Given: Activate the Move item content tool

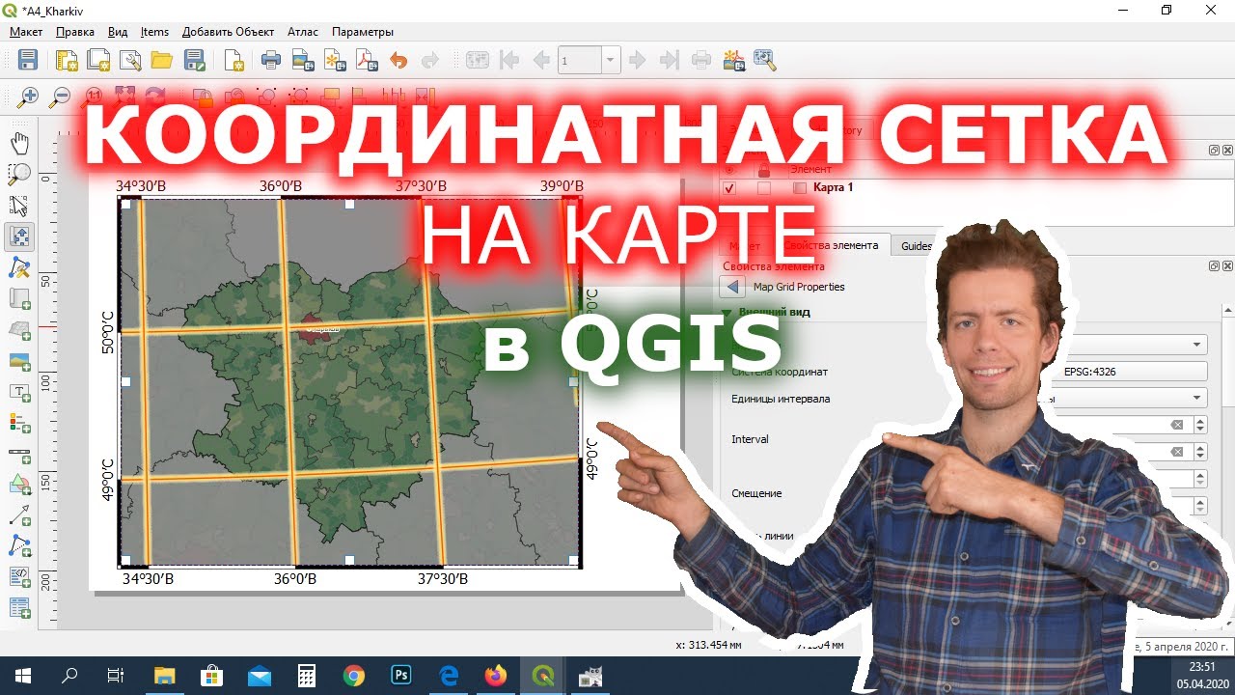Looking at the screenshot, I should pos(19,236).
